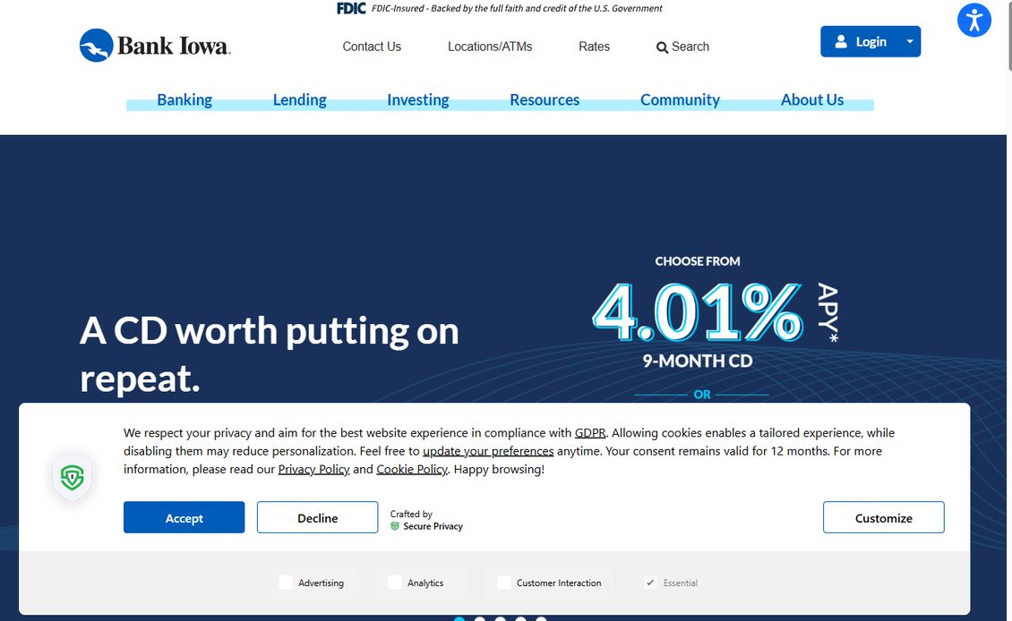Tick the Analytics cookies checkbox
The image size is (1012, 621).
point(395,583)
